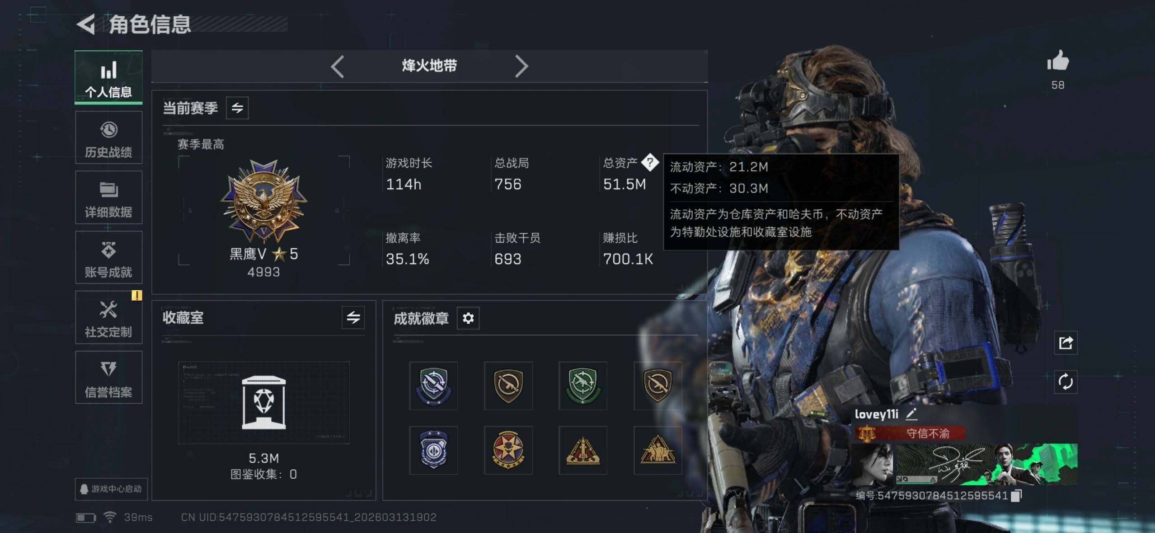The height and width of the screenshot is (533, 1155).
Task: Open the 信誉档案 section
Action: click(108, 377)
